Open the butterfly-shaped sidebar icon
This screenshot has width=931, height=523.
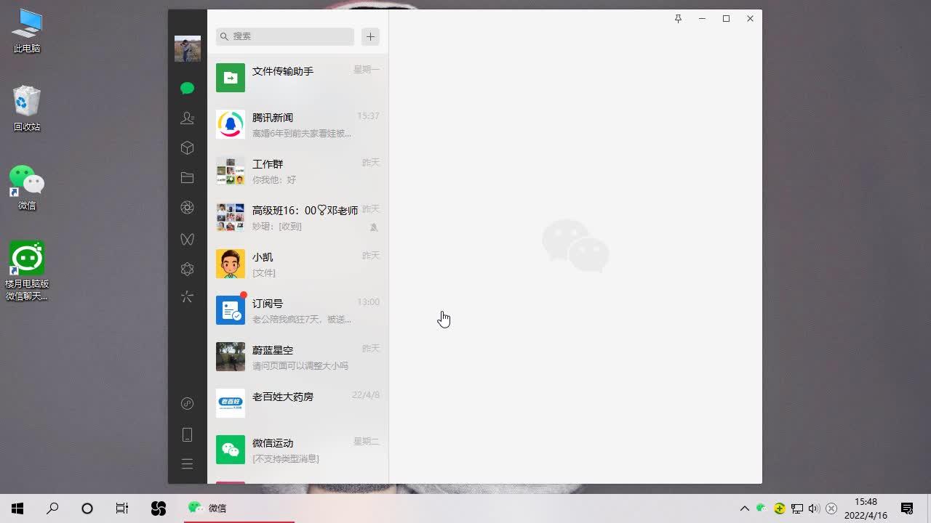[x=187, y=238]
